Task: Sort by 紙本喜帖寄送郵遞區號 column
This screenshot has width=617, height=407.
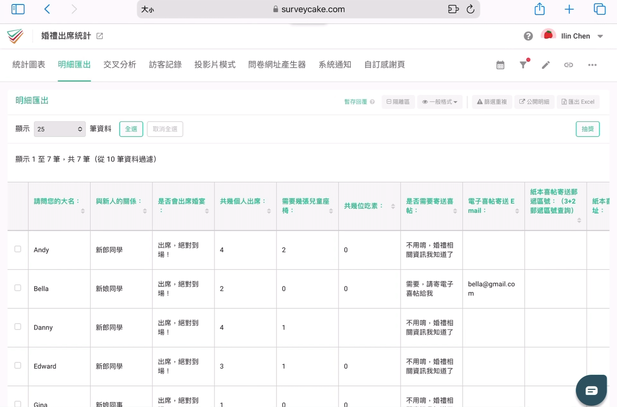Action: click(579, 220)
